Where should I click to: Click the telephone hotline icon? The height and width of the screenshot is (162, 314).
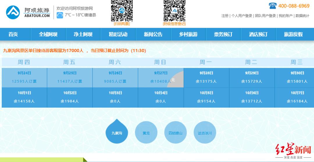[272, 6]
